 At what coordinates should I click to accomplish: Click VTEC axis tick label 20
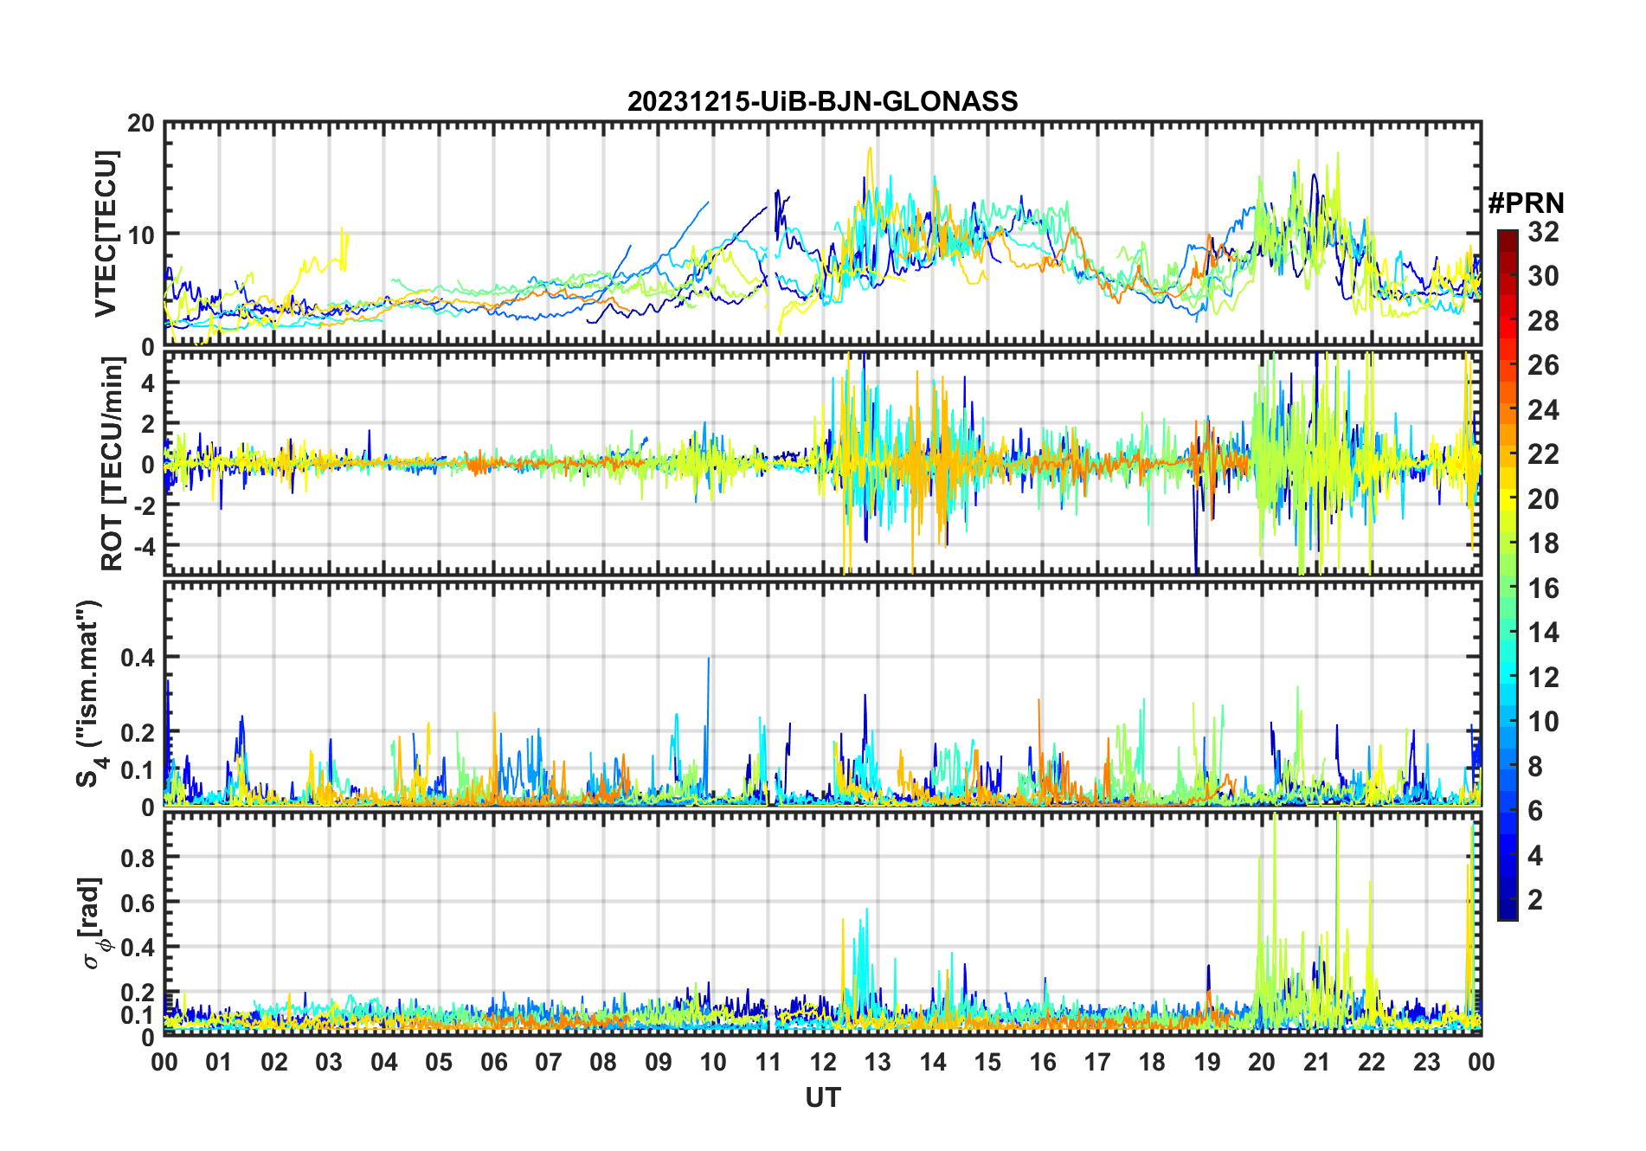click(141, 123)
